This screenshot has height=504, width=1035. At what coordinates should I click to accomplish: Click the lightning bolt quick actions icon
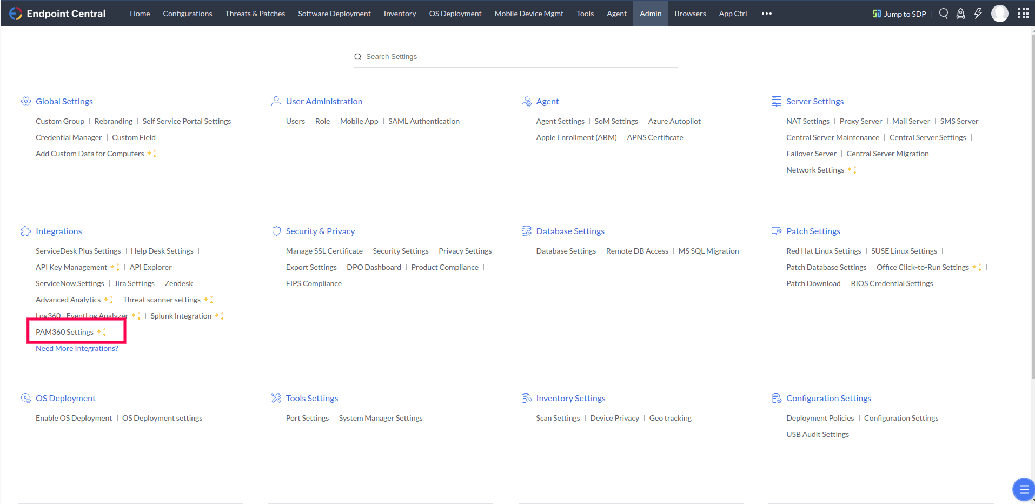click(x=978, y=14)
